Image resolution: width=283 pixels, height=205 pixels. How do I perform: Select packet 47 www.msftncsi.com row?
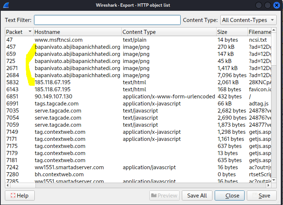(138, 40)
